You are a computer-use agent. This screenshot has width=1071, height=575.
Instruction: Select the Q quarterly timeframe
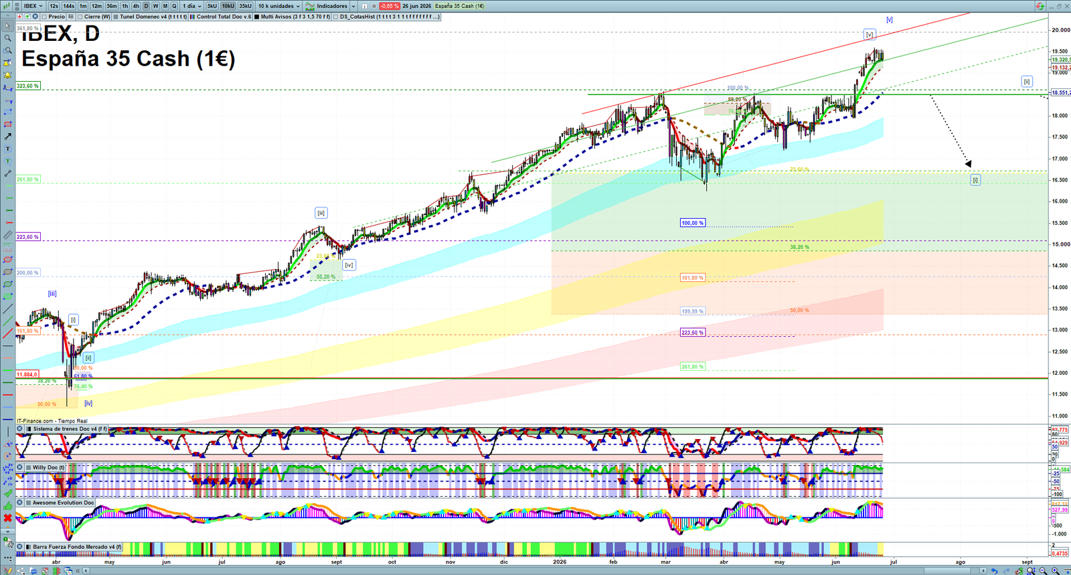[174, 6]
